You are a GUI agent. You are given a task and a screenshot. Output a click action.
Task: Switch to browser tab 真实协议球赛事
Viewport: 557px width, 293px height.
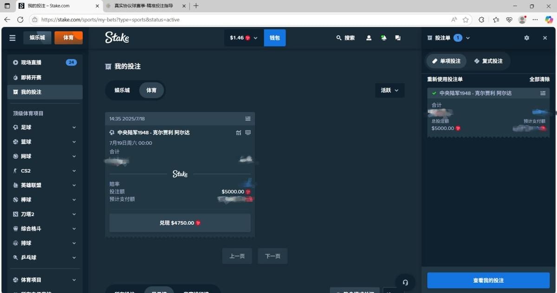(x=145, y=6)
